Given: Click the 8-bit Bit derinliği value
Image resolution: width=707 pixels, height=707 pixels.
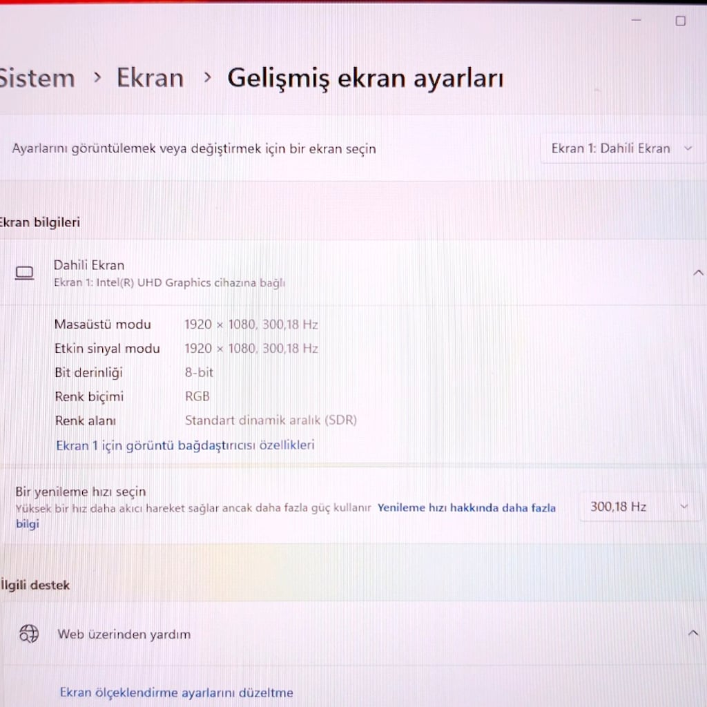Looking at the screenshot, I should coord(199,372).
